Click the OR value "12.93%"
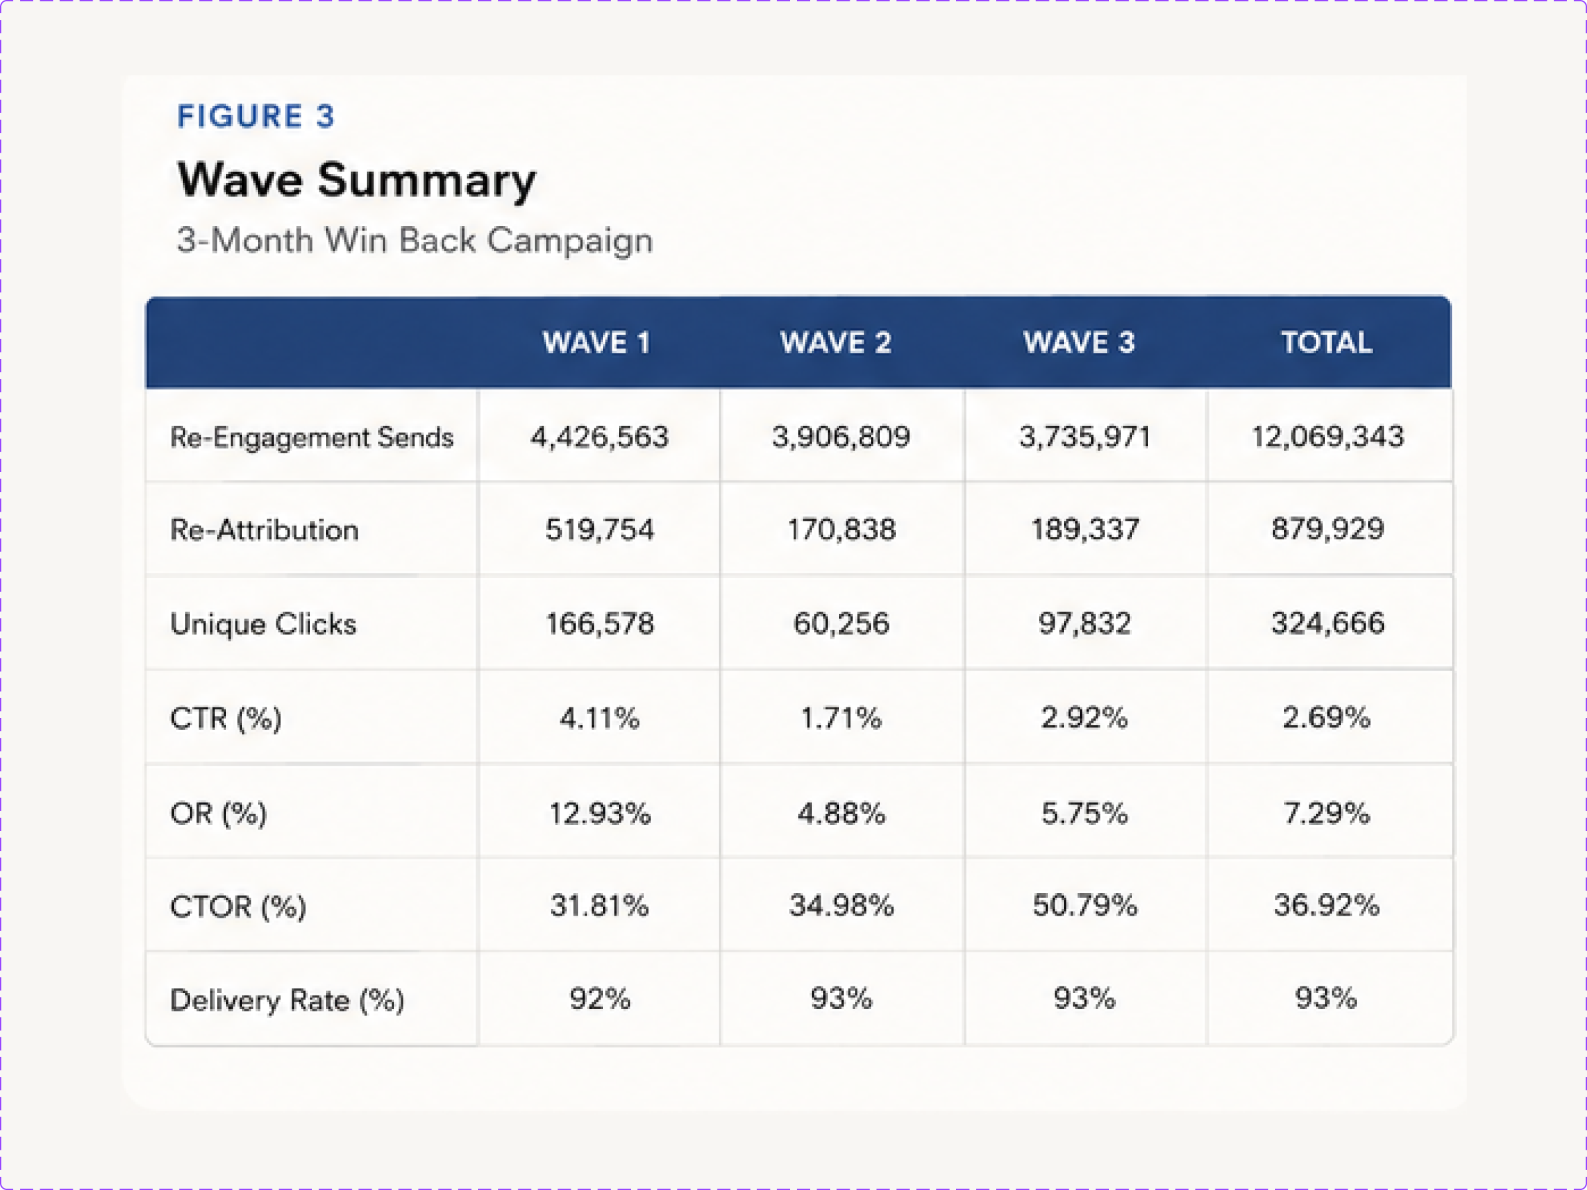This screenshot has height=1190, width=1587. point(599,813)
